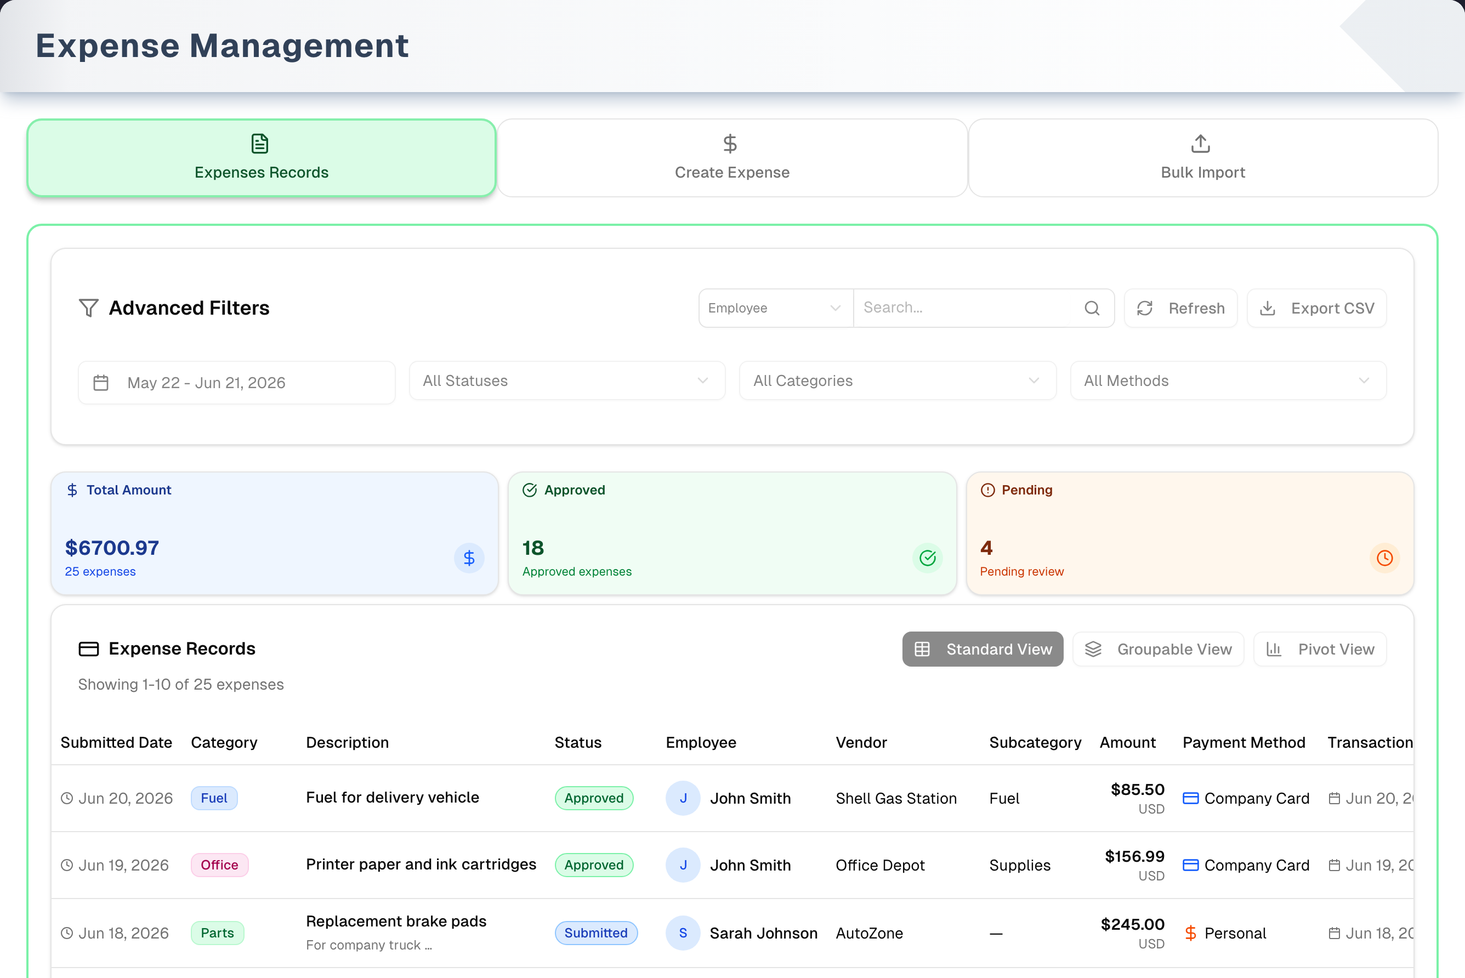Screen dimensions: 1465x978
Task: Click 'Printer paper and ink cartridges' description
Action: pyautogui.click(x=421, y=864)
